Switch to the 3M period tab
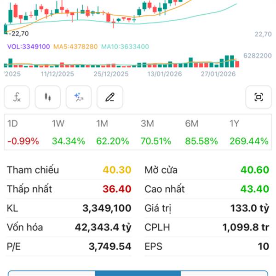 click(x=157, y=132)
